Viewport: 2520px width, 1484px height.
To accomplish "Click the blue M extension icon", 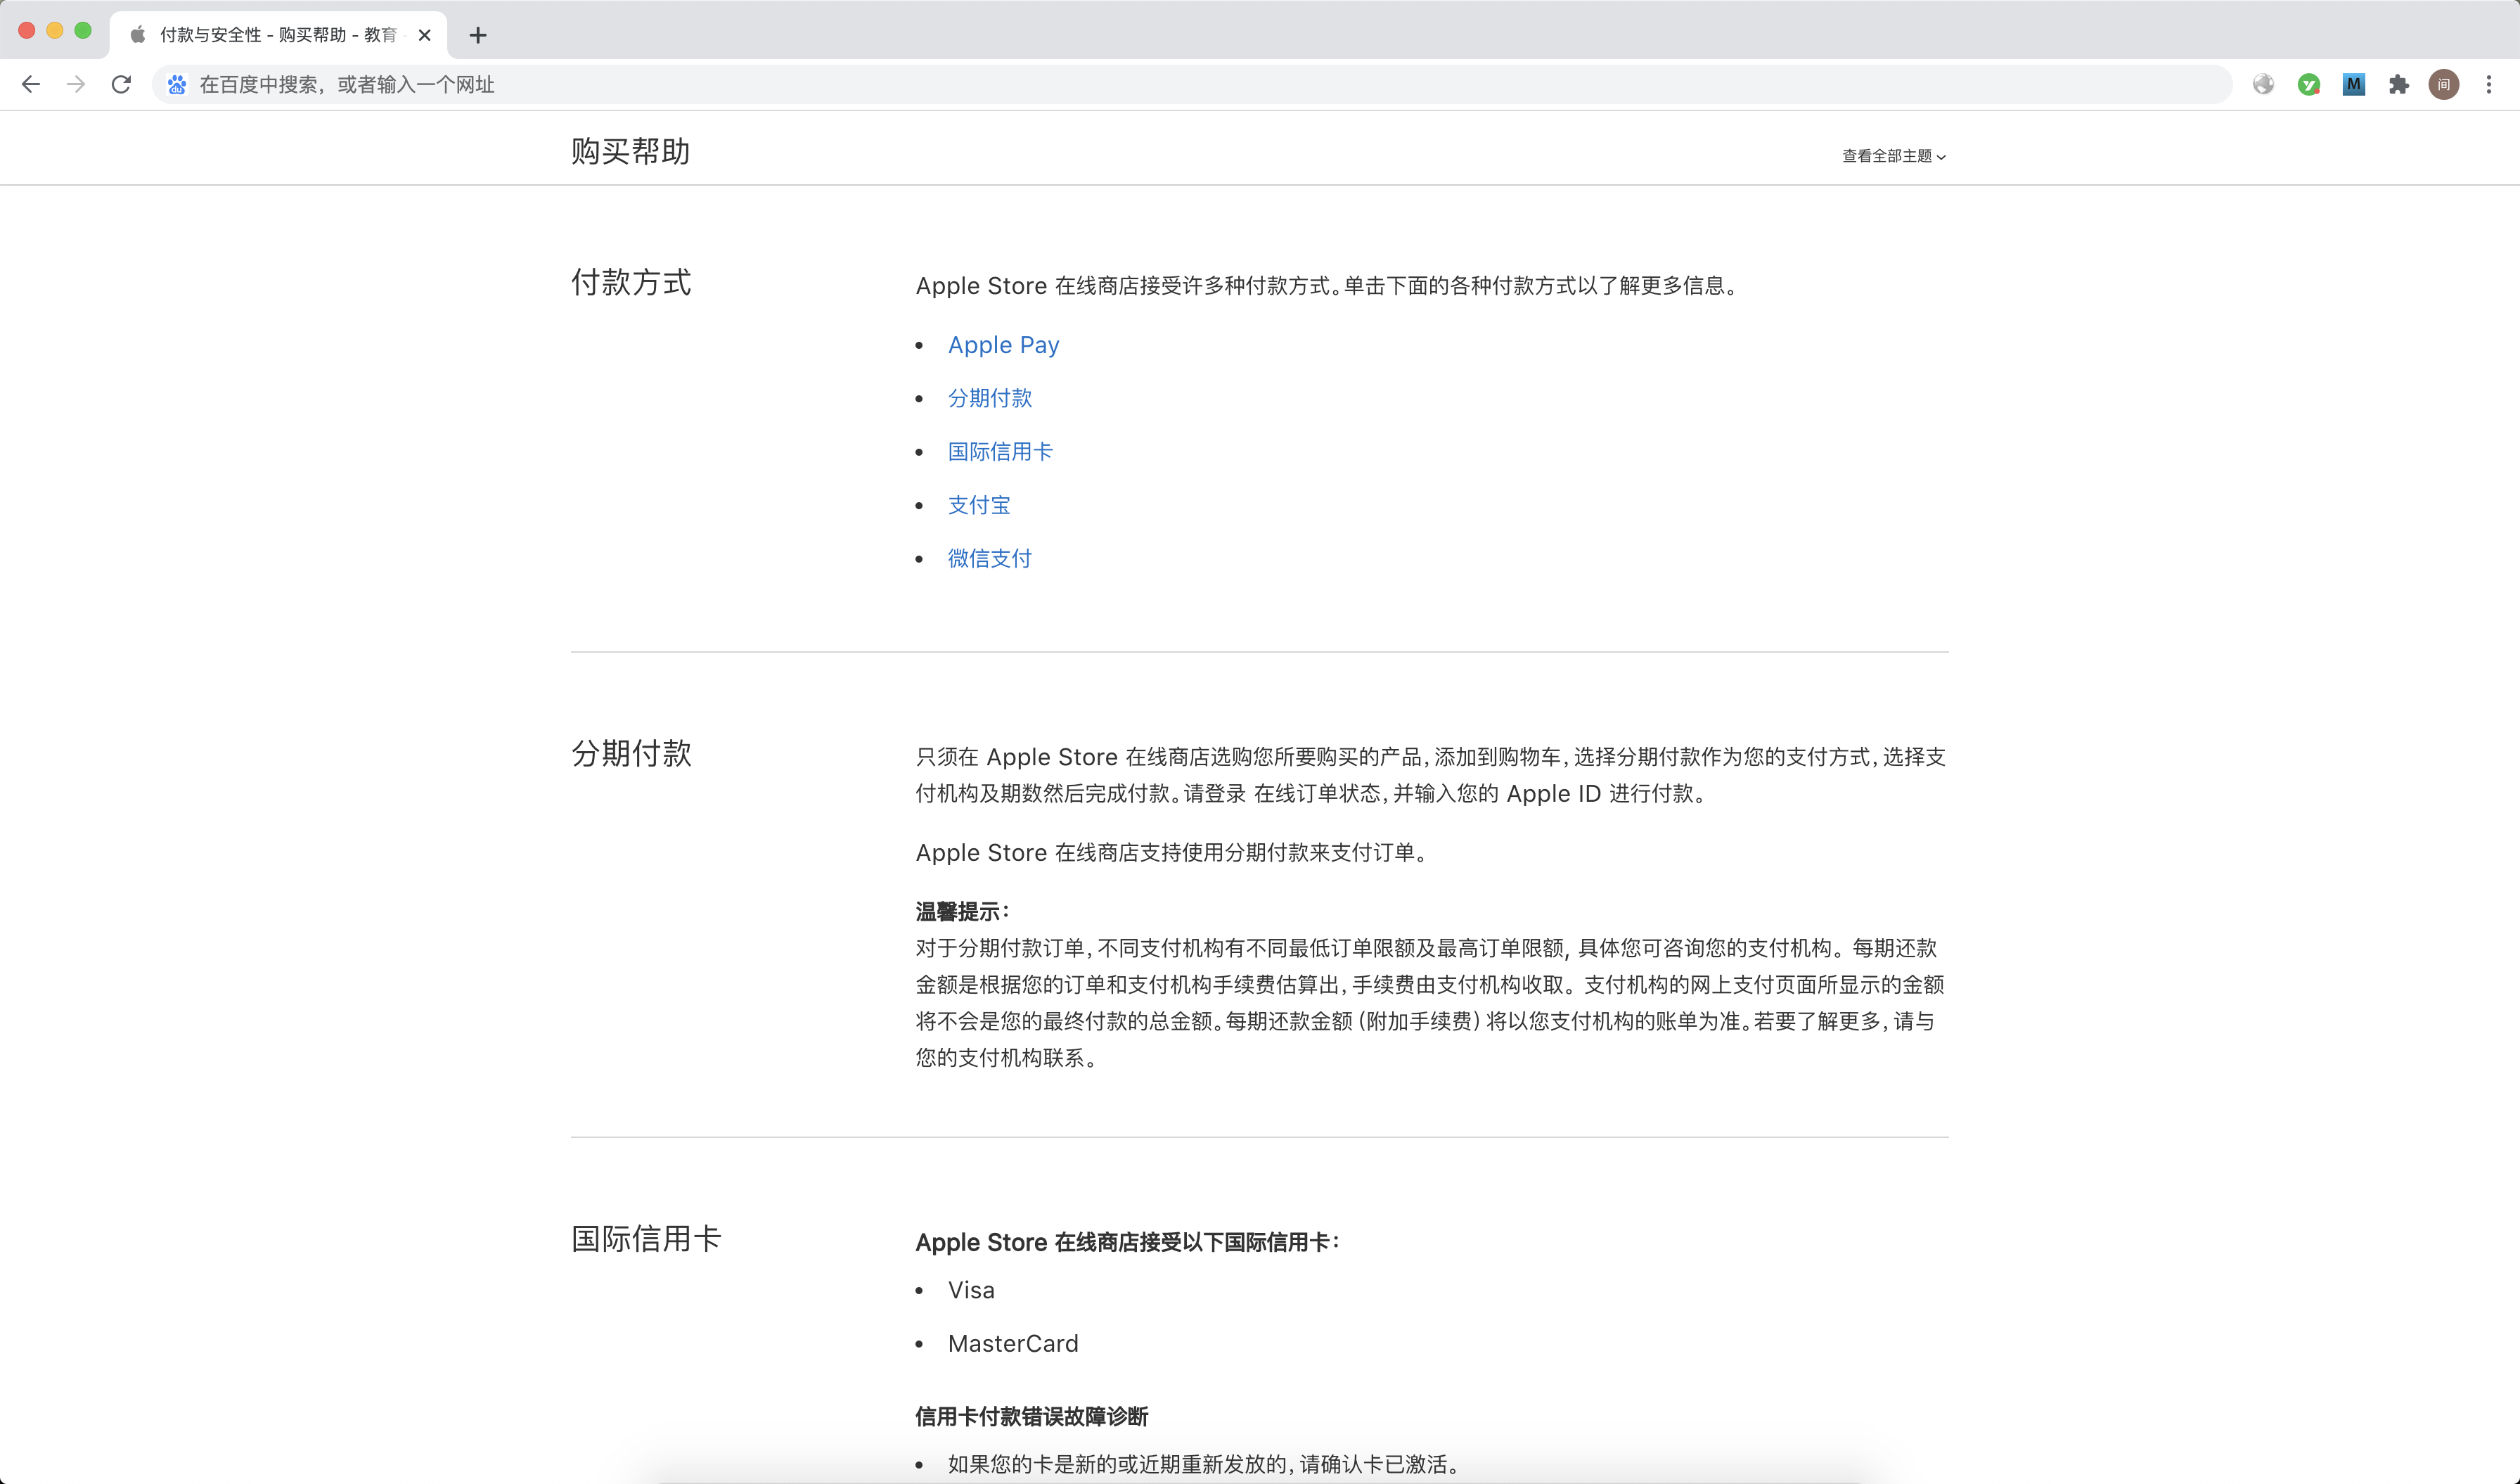I will [x=2354, y=85].
